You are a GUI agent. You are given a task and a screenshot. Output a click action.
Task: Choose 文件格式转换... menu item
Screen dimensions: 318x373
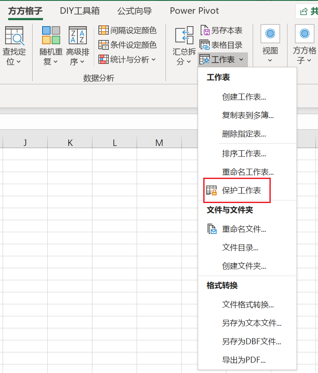click(x=247, y=304)
